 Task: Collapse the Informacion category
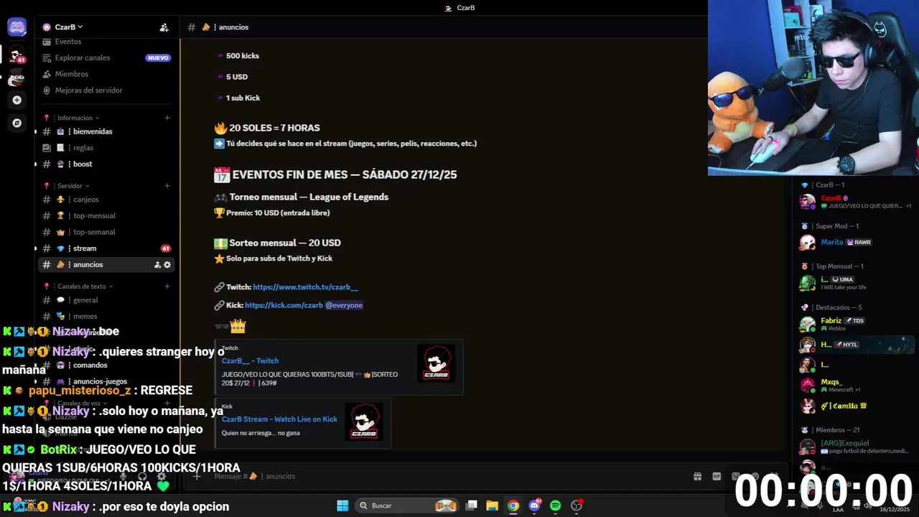78,118
